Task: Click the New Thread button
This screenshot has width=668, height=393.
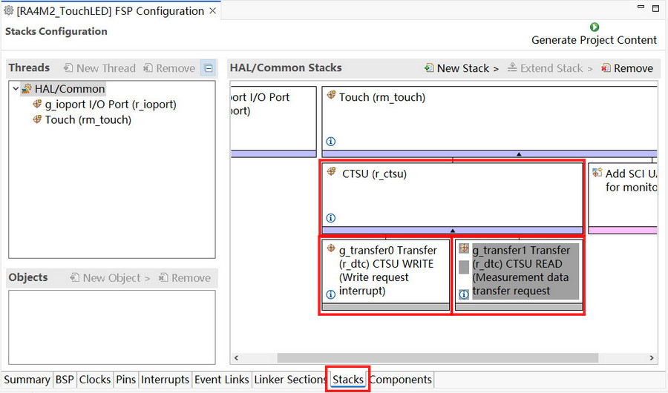Action: coord(99,68)
